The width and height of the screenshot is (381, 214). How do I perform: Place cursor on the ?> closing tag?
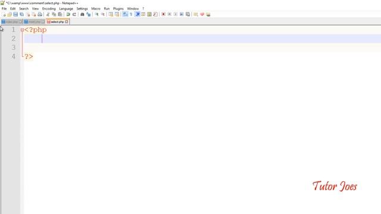coord(29,57)
